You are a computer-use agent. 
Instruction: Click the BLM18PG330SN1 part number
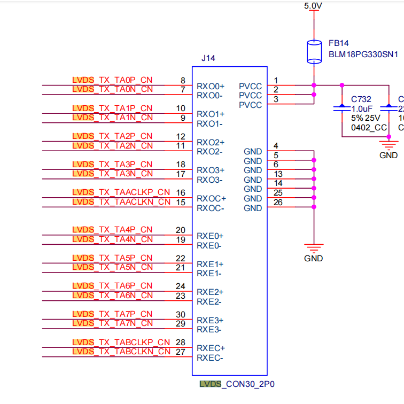click(363, 55)
